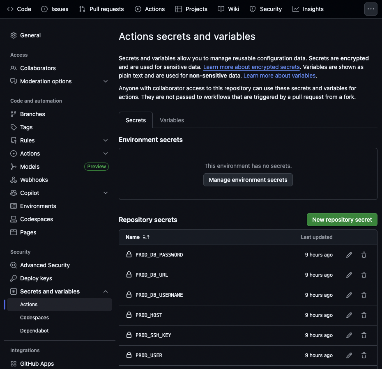This screenshot has width=382, height=369.
Task: Click the Webhooks icon in sidebar
Action: (14, 180)
